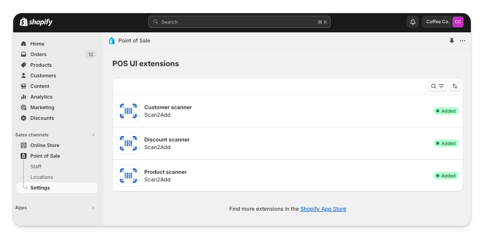Open Staff under Point of Sale
Image resolution: width=484 pixels, height=239 pixels.
pyautogui.click(x=36, y=167)
